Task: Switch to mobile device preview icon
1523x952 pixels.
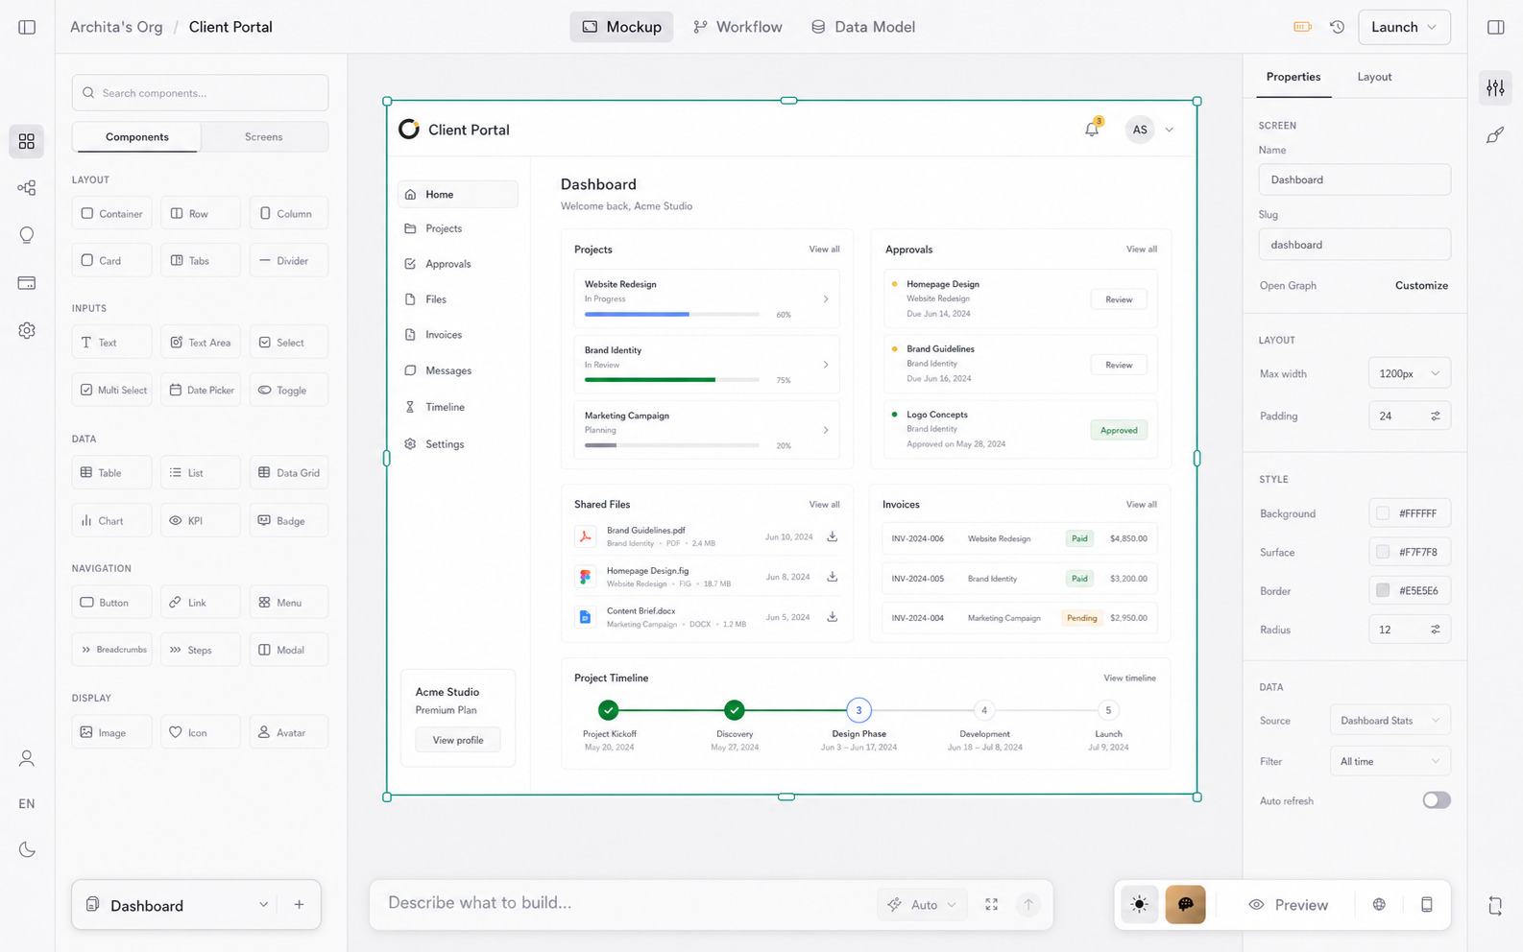Action: tap(1427, 905)
